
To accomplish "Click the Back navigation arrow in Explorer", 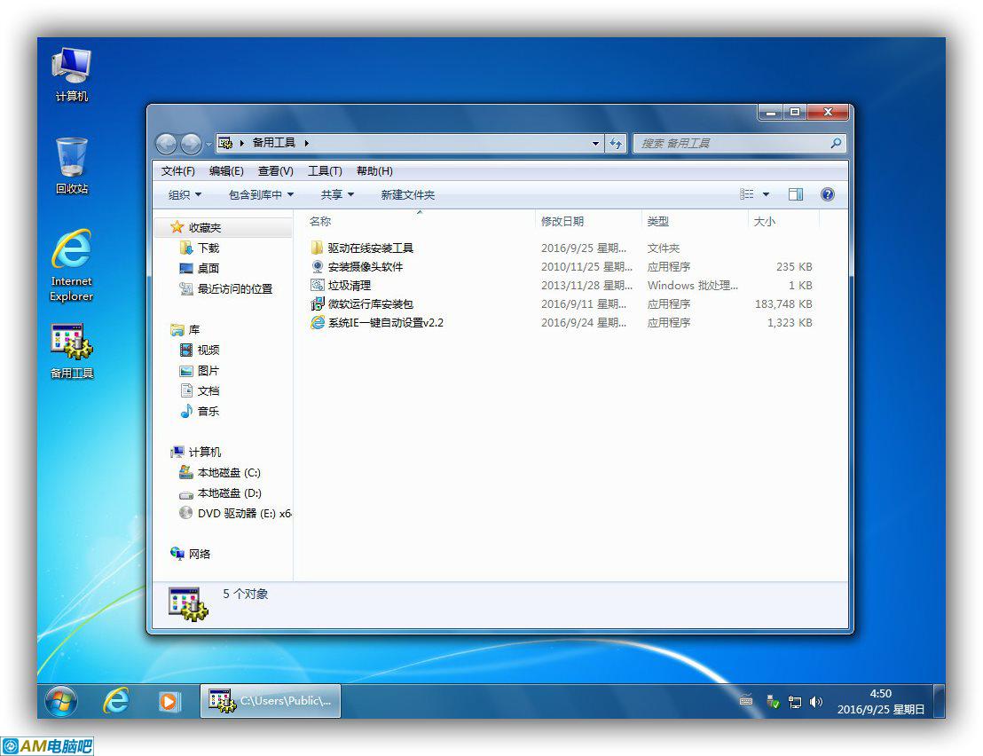I will 166,144.
